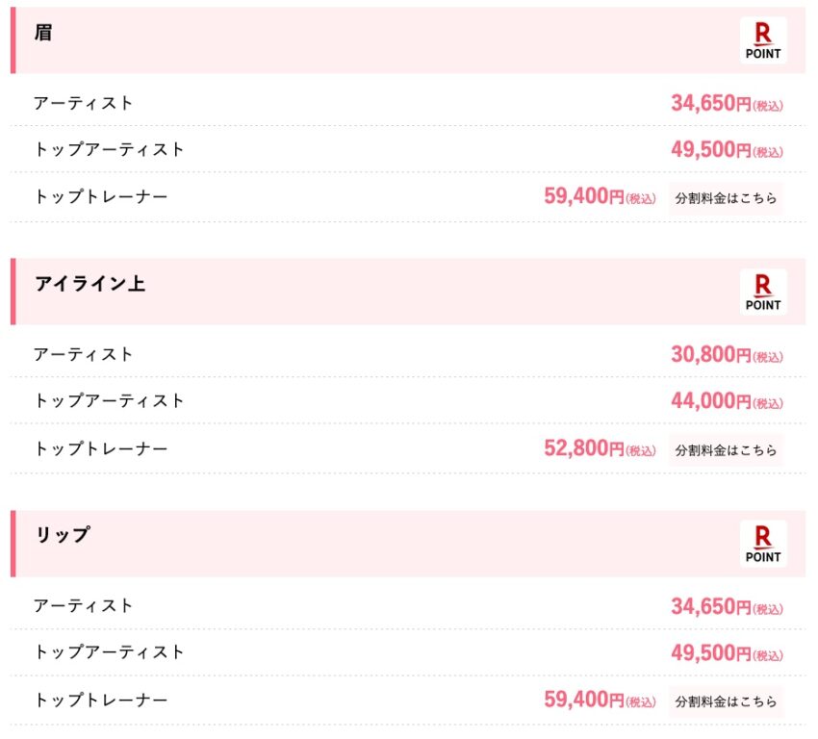Click the R POINT icon in アイライン上 section
Image resolution: width=818 pixels, height=739 pixels.
[763, 293]
